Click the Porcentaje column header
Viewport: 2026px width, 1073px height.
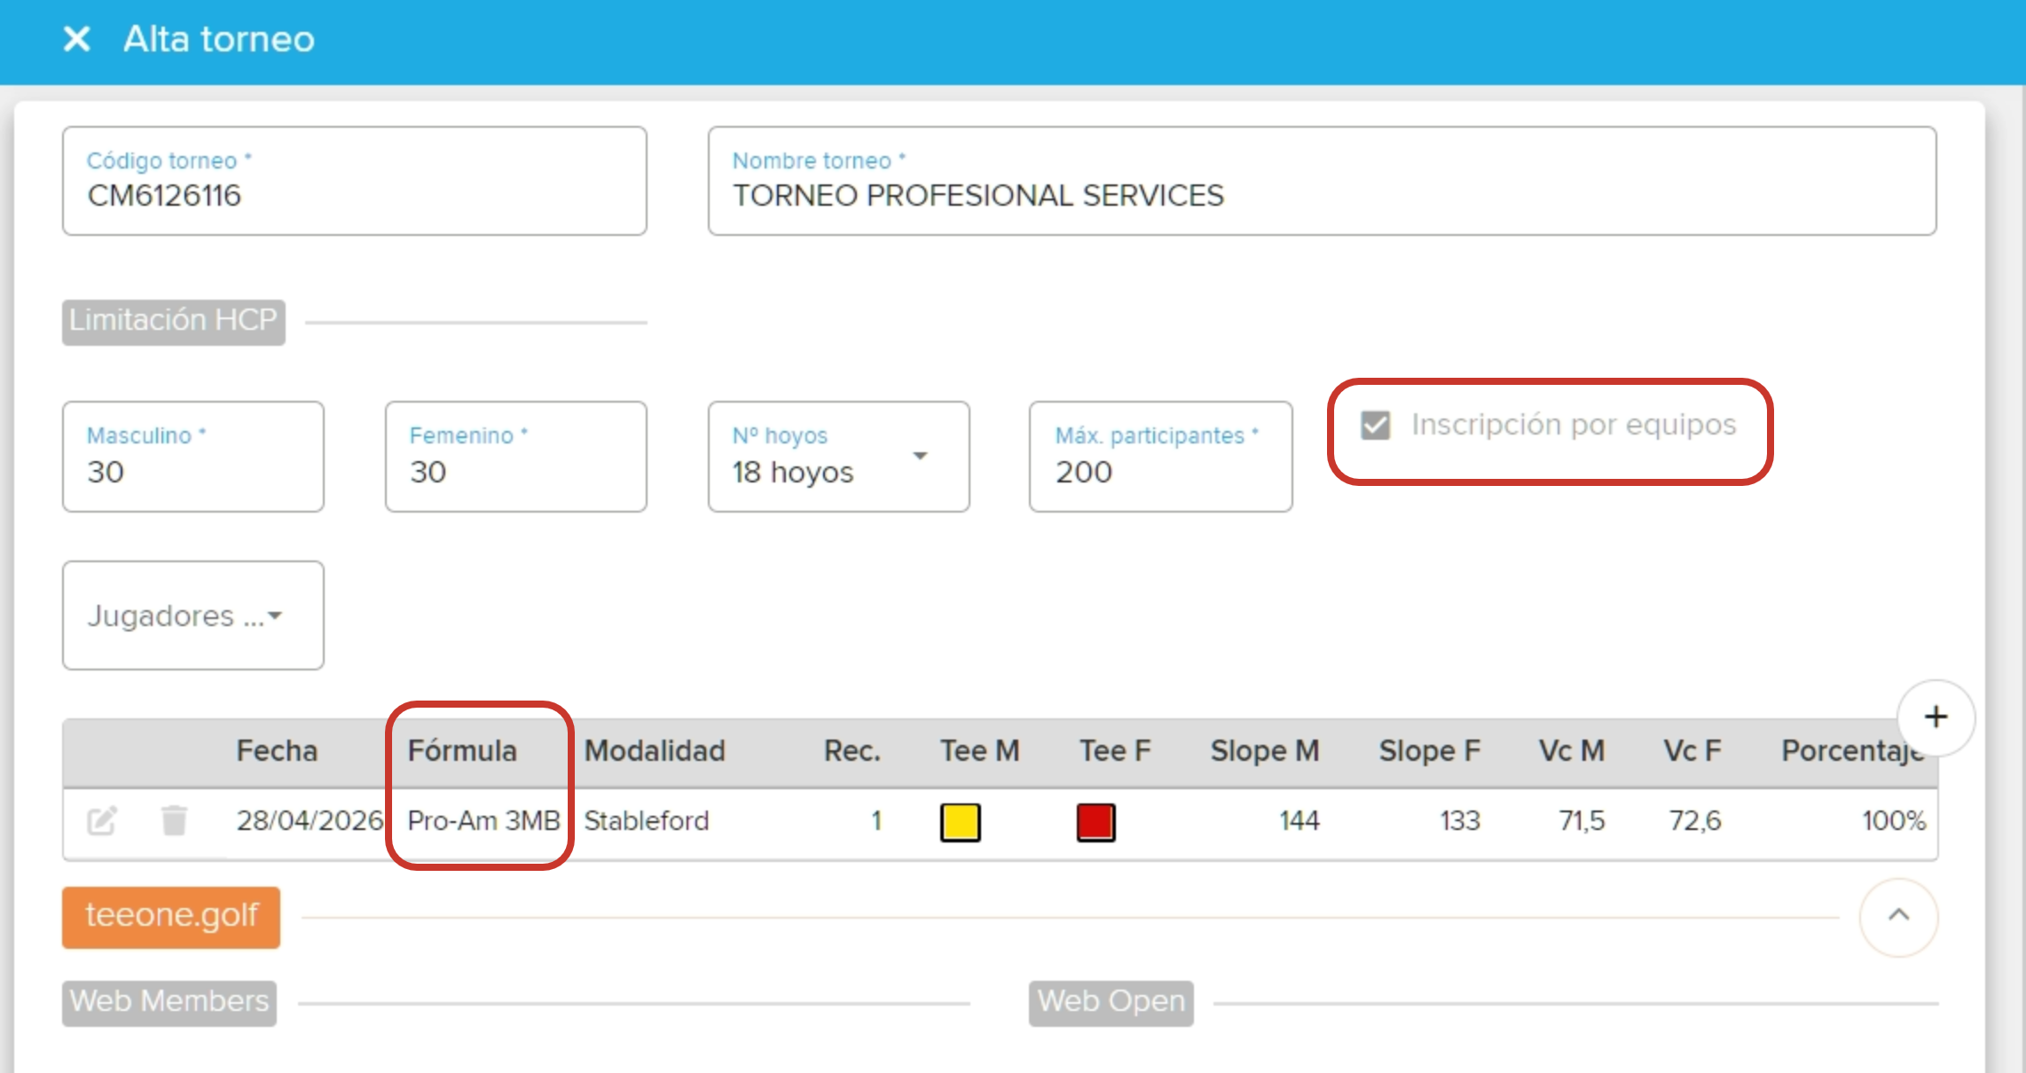point(1854,751)
